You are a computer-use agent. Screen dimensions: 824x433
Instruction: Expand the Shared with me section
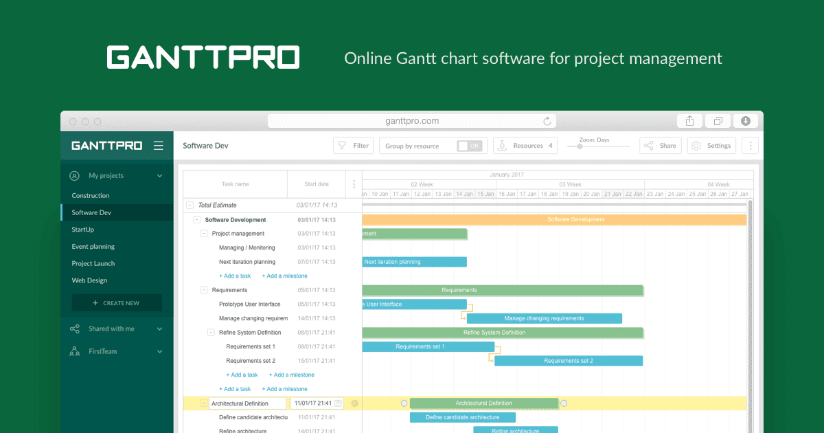(159, 329)
